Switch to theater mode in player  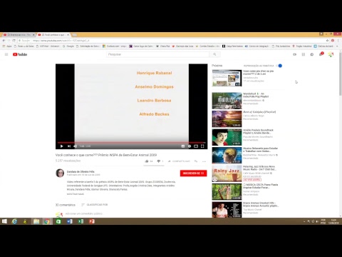tap(196, 146)
